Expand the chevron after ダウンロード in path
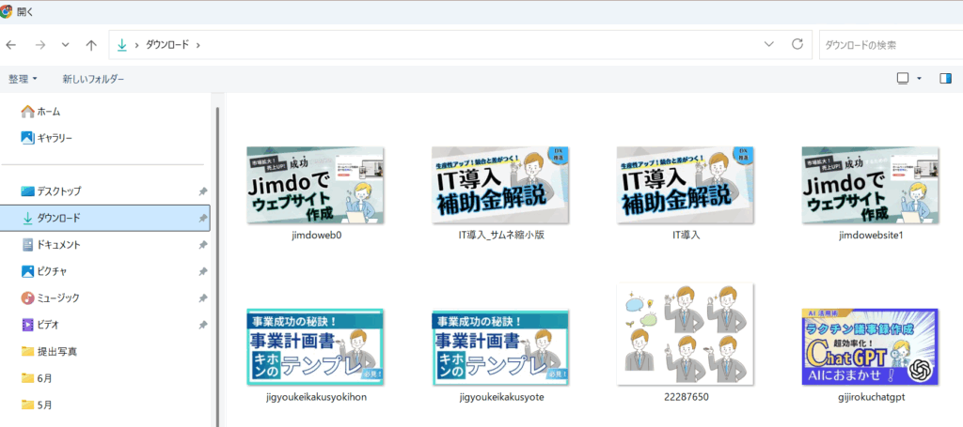 [198, 45]
